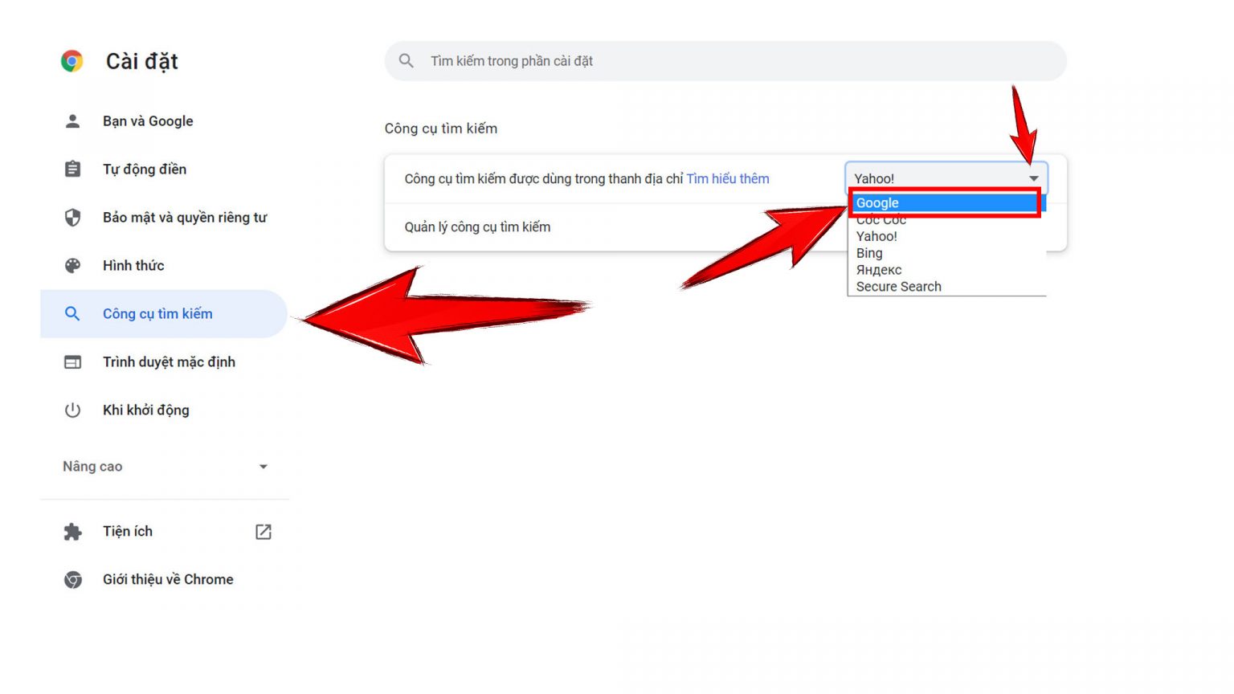Open Công cụ tìm kiếm in sidebar
1234x694 pixels.
pos(157,314)
